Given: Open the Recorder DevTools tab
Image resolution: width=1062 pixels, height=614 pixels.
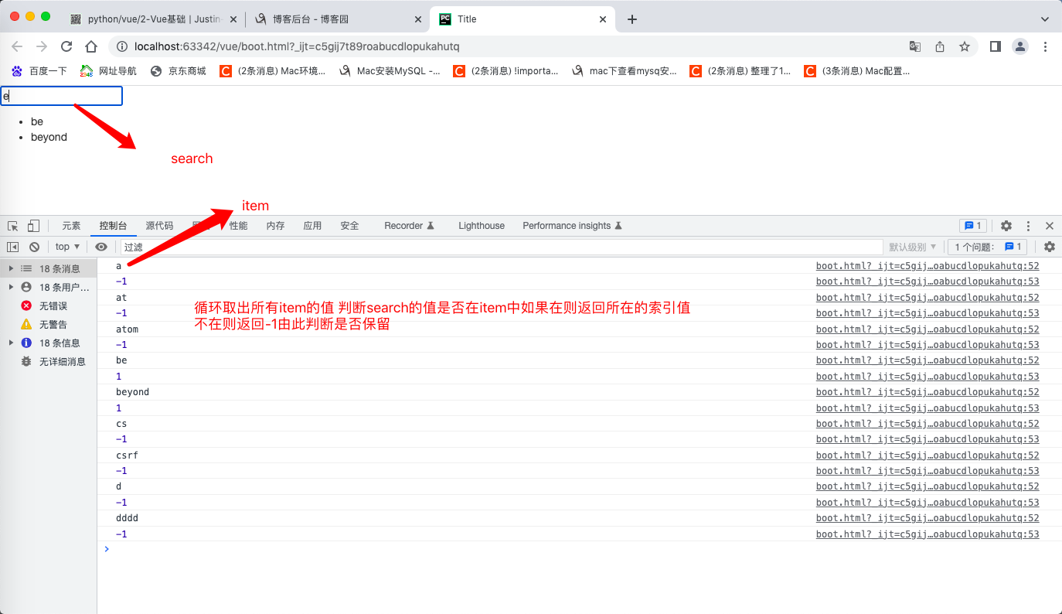Looking at the screenshot, I should (x=409, y=226).
